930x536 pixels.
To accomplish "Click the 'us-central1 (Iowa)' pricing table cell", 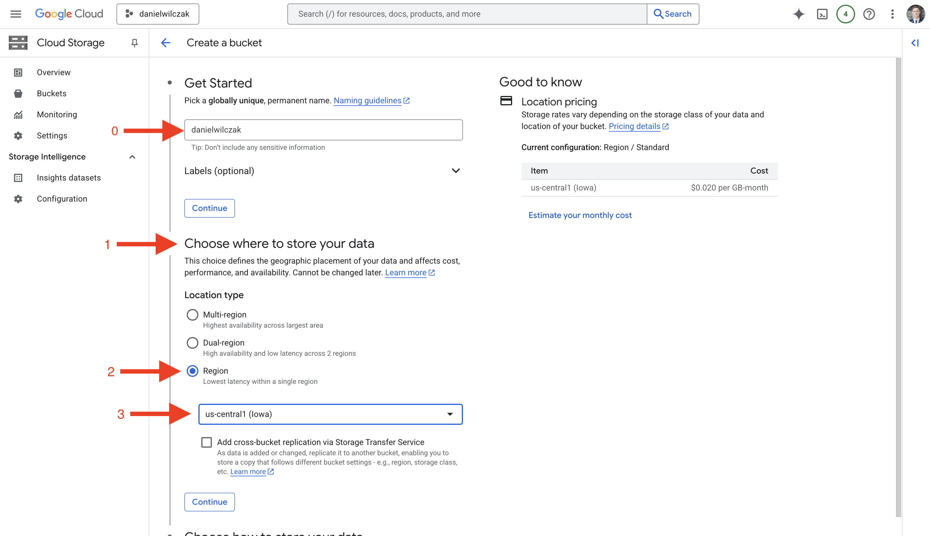I will [563, 188].
